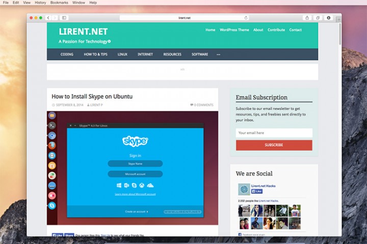Image resolution: width=367 pixels, height=244 pixels.
Task: Click the Lirent.net Hacks page avatar
Action: [x=244, y=189]
